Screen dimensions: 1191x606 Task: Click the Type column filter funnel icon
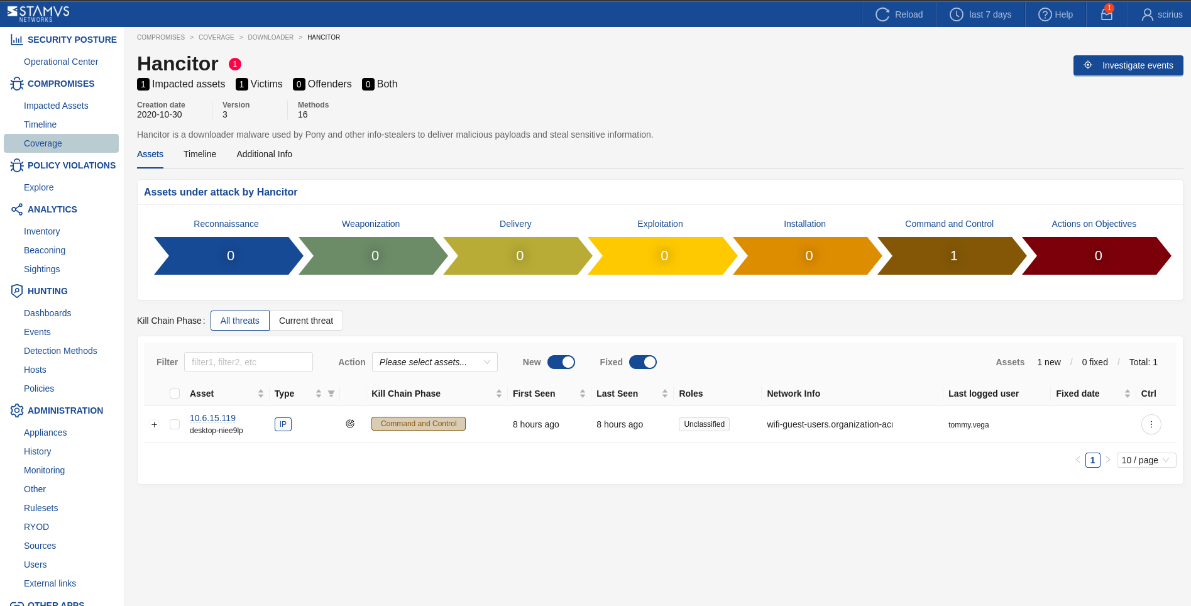(331, 394)
